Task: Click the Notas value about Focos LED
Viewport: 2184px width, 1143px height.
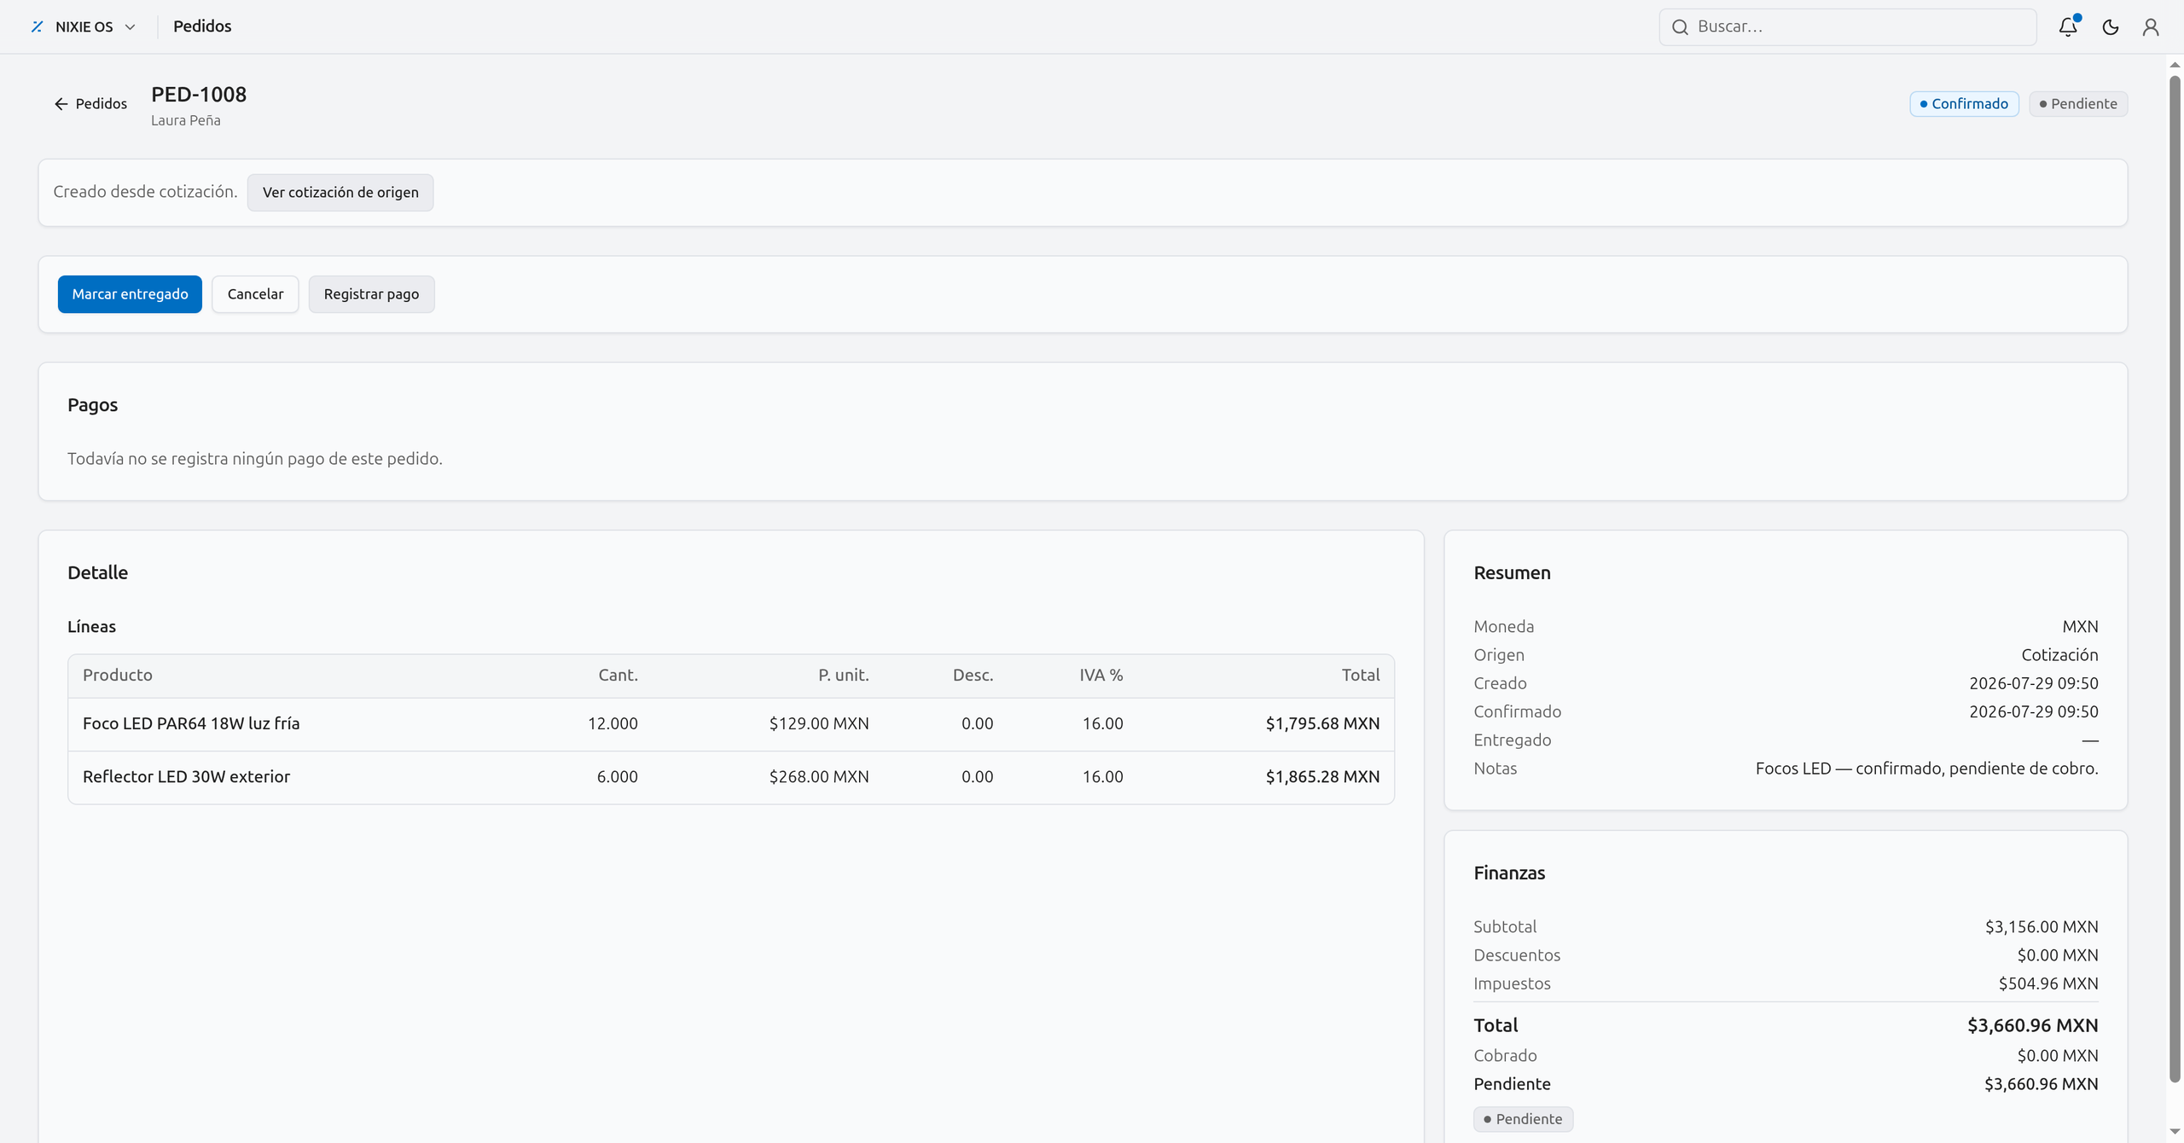Action: click(1926, 768)
